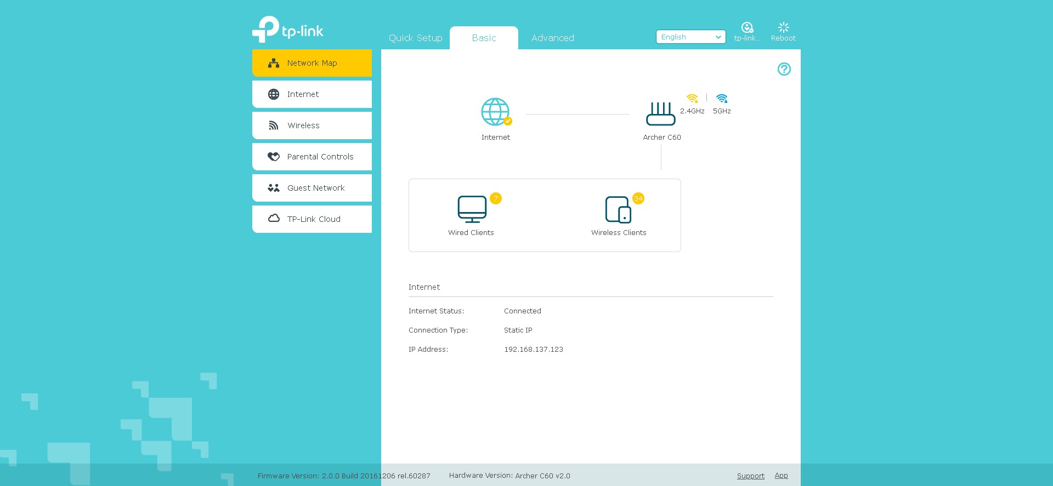Open the English language dropdown

(690, 37)
